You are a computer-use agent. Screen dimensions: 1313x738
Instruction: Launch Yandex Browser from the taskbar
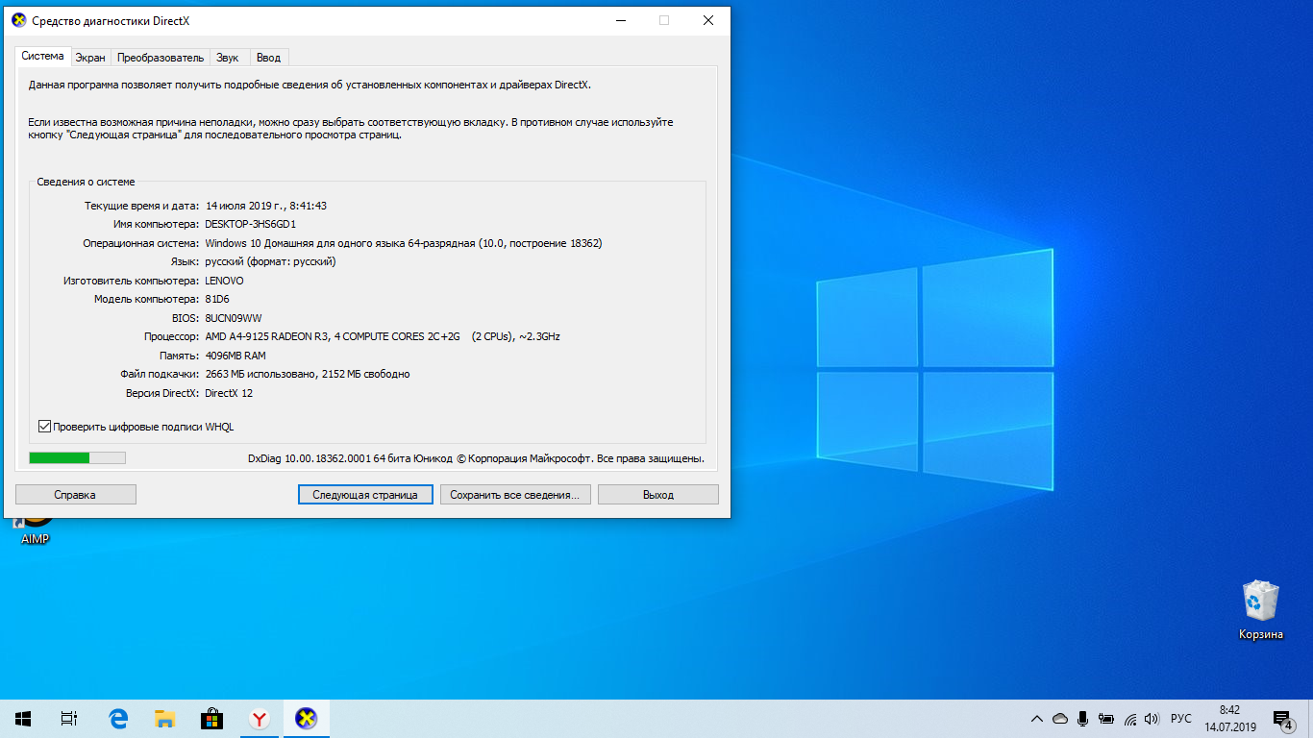point(259,718)
